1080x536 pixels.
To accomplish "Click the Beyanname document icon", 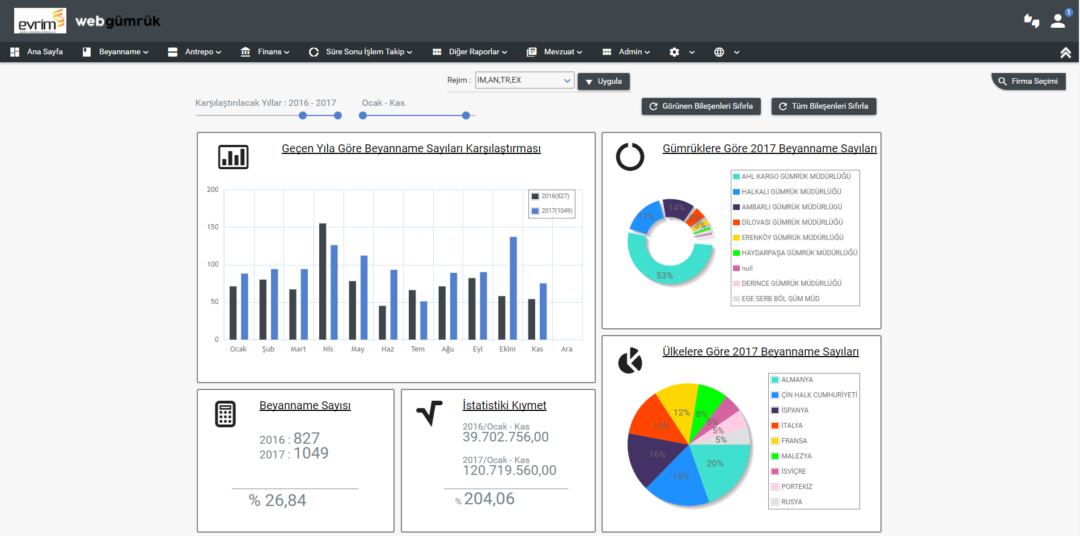I will click(x=87, y=52).
